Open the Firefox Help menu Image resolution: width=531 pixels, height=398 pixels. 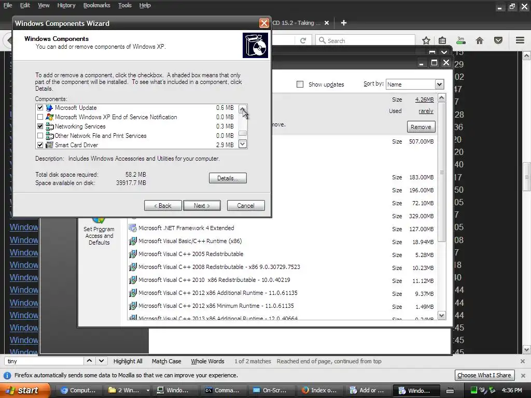[145, 5]
